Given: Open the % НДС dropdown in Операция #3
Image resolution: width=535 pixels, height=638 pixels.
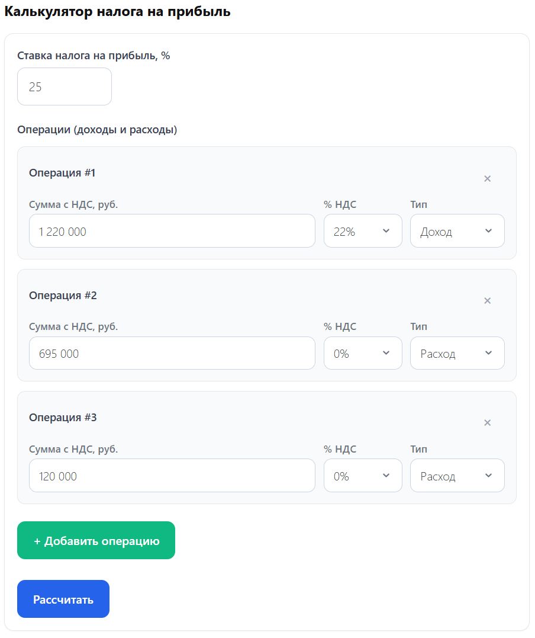Looking at the screenshot, I should click(x=363, y=476).
